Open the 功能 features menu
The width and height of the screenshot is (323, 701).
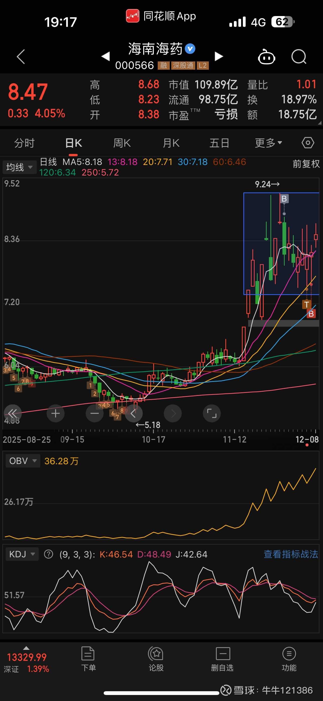[289, 659]
